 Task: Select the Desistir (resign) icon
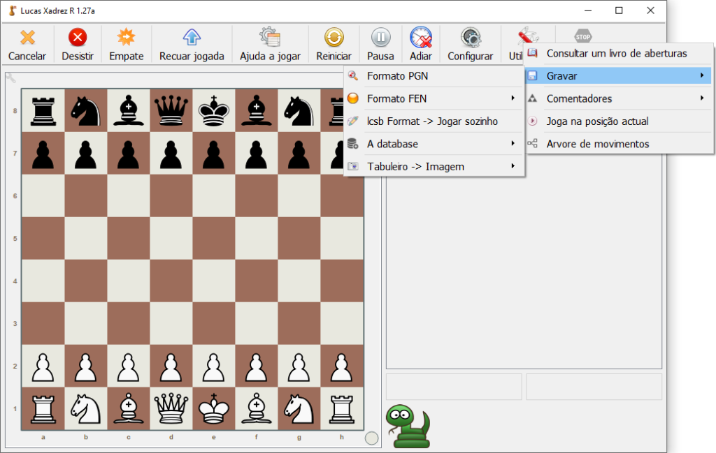(77, 36)
